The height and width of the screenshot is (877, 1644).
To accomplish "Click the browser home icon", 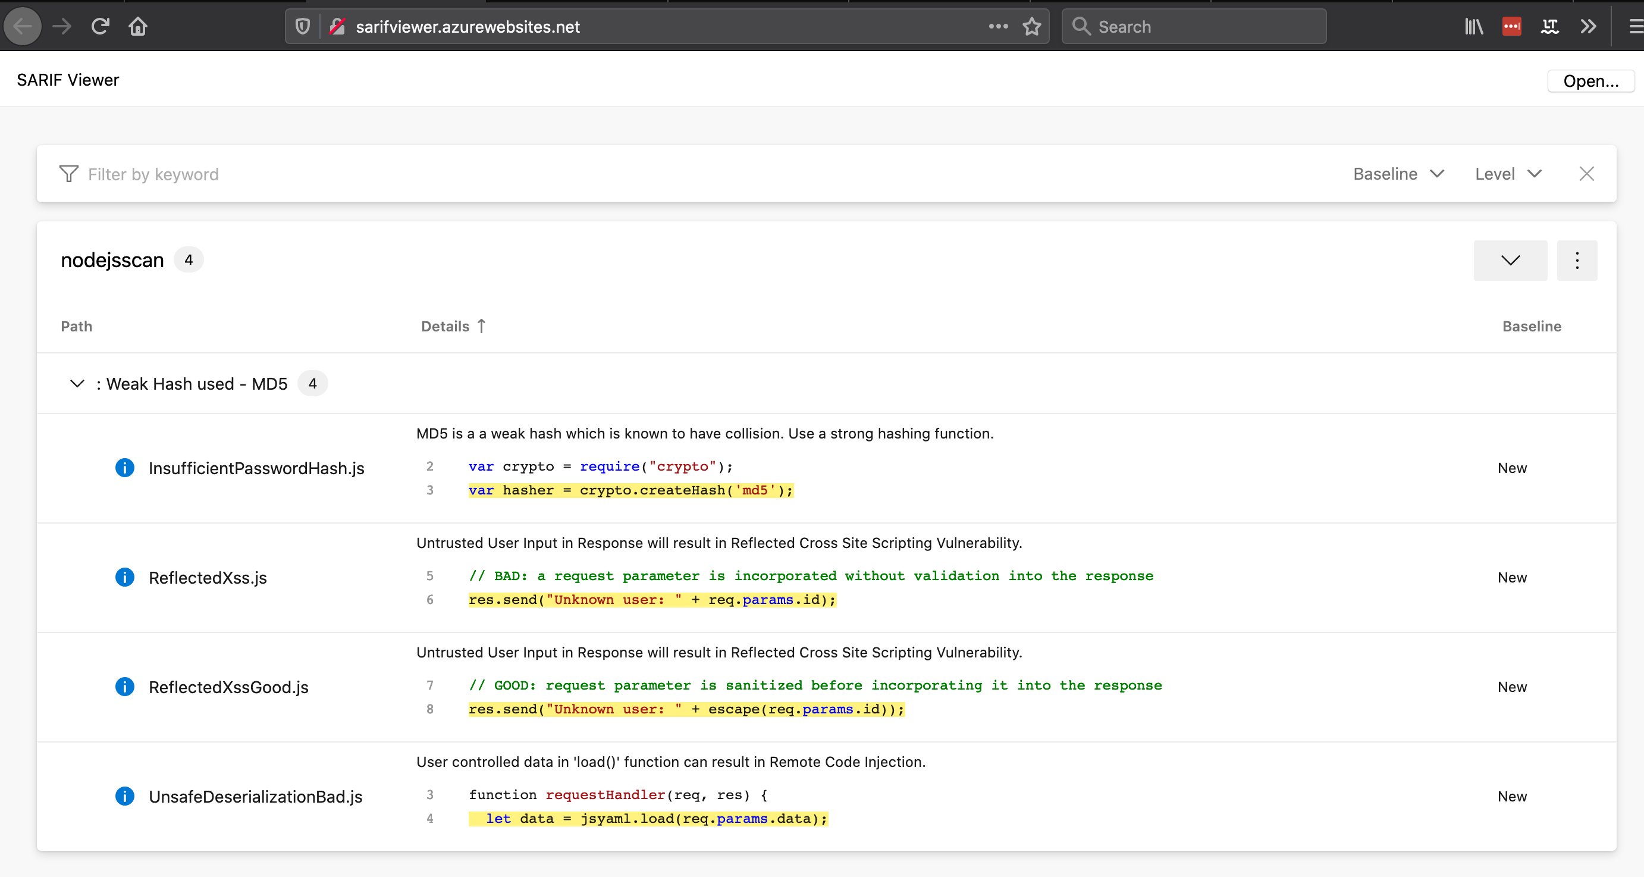I will point(138,26).
